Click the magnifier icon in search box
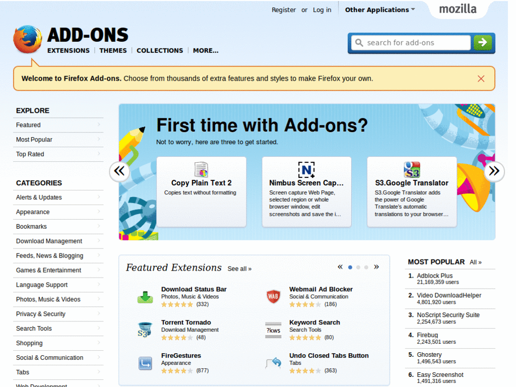The width and height of the screenshot is (516, 387). [359, 43]
